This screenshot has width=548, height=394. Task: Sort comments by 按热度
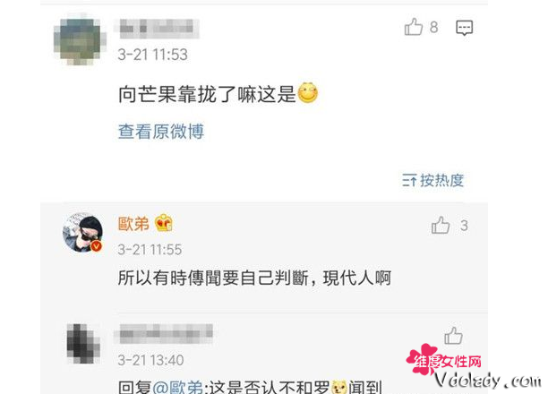click(x=441, y=180)
